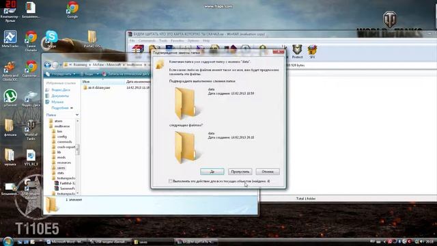Select the mods folder in tree
The height and width of the screenshot is (246, 437).
tap(61, 157)
